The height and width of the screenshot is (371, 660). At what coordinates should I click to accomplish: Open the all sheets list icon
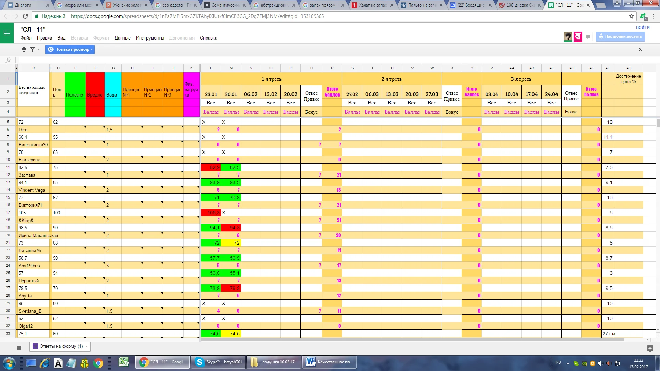(19, 348)
